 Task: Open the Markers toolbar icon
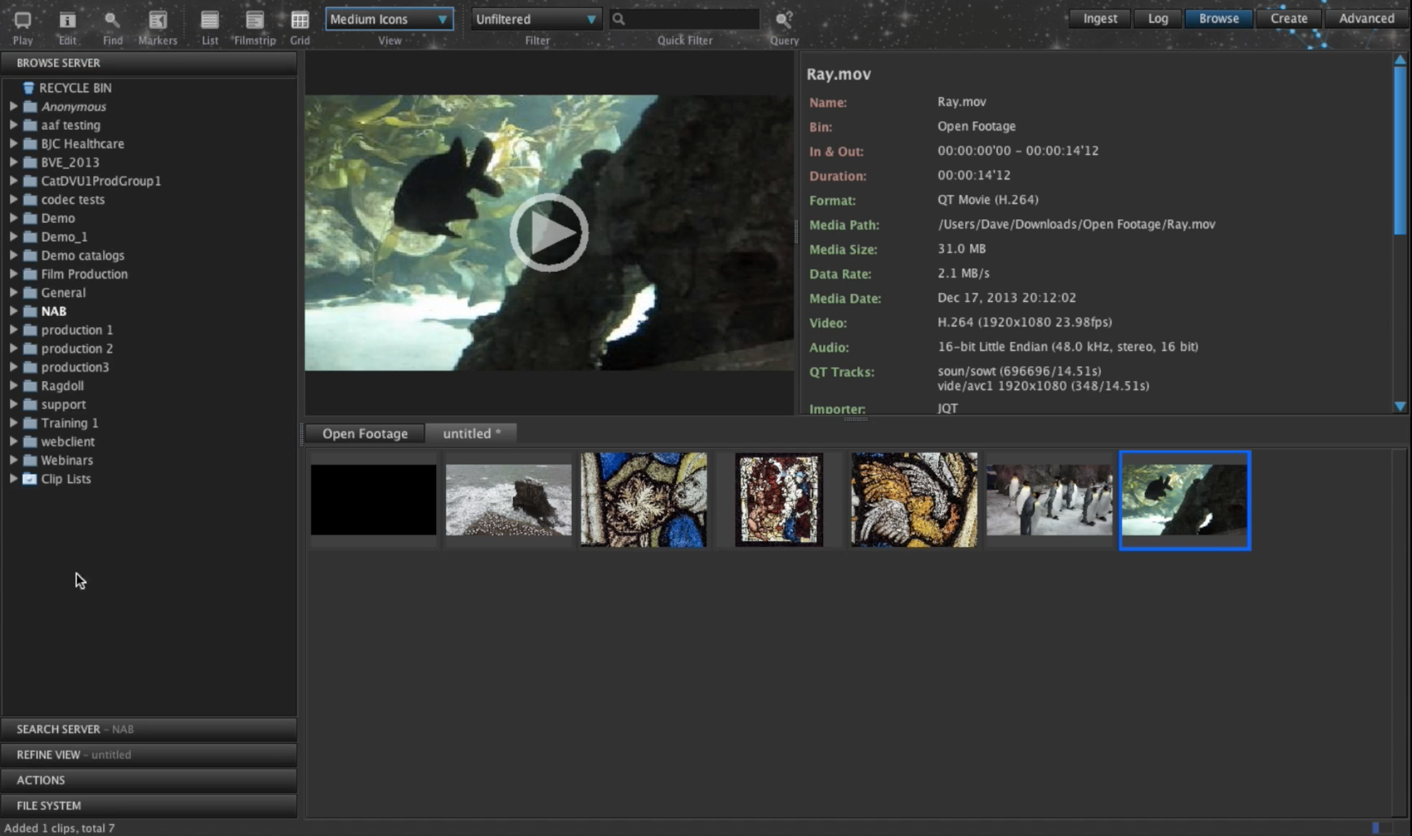157,20
